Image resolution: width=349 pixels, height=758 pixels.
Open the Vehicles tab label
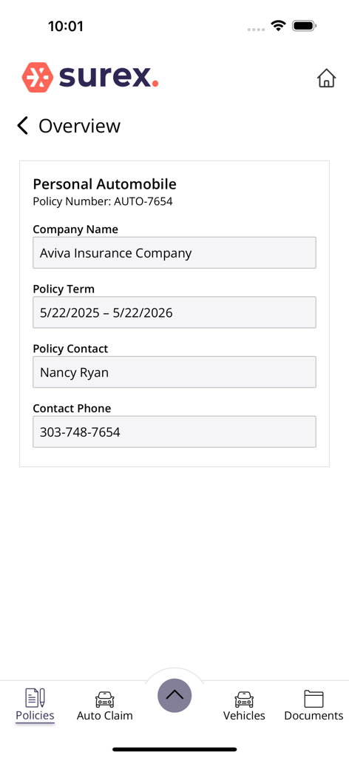point(244,716)
